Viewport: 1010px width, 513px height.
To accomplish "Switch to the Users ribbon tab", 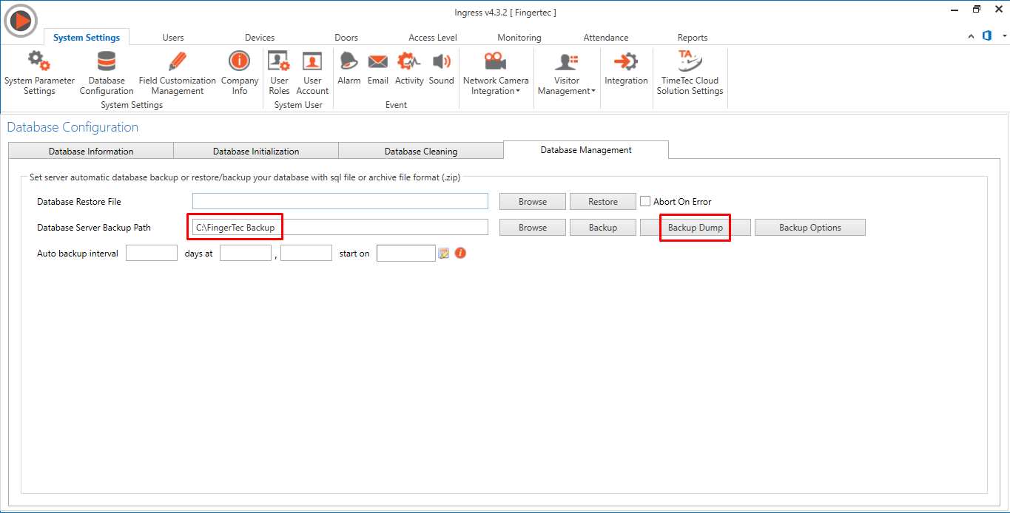I will (x=173, y=38).
